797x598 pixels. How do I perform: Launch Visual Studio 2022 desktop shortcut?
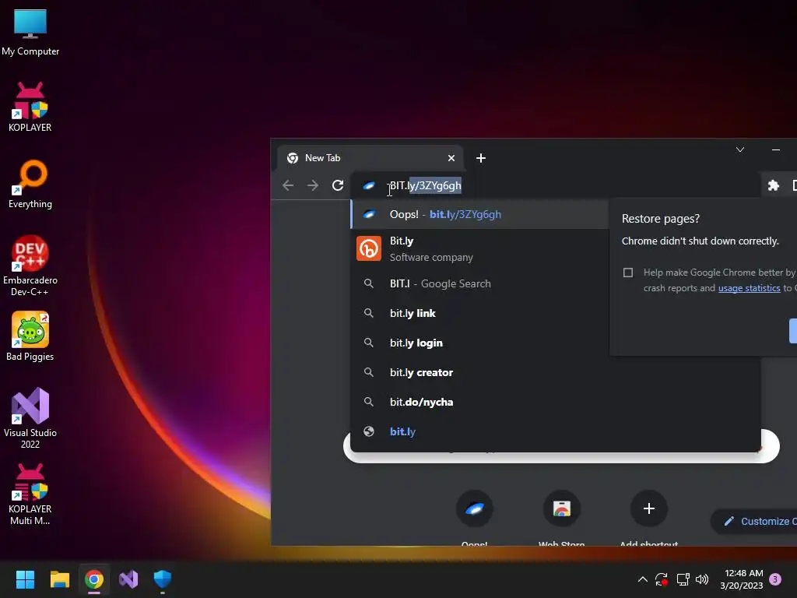point(30,418)
